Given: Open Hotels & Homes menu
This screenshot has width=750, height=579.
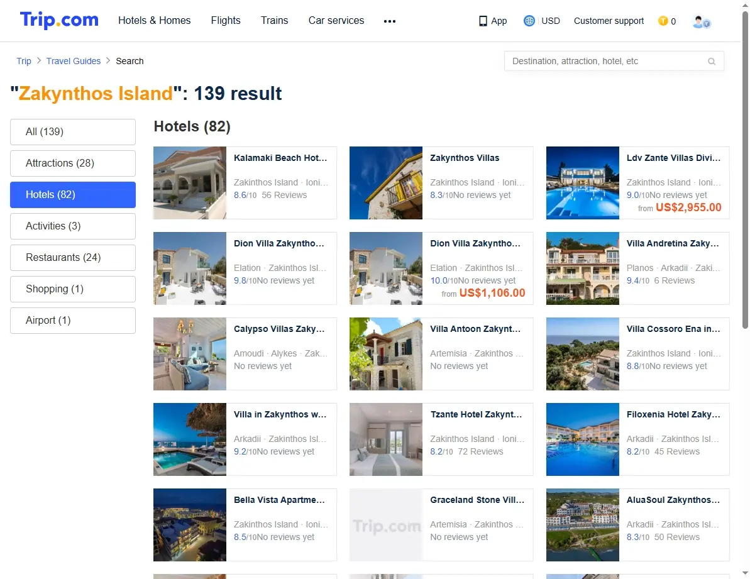Looking at the screenshot, I should point(155,21).
